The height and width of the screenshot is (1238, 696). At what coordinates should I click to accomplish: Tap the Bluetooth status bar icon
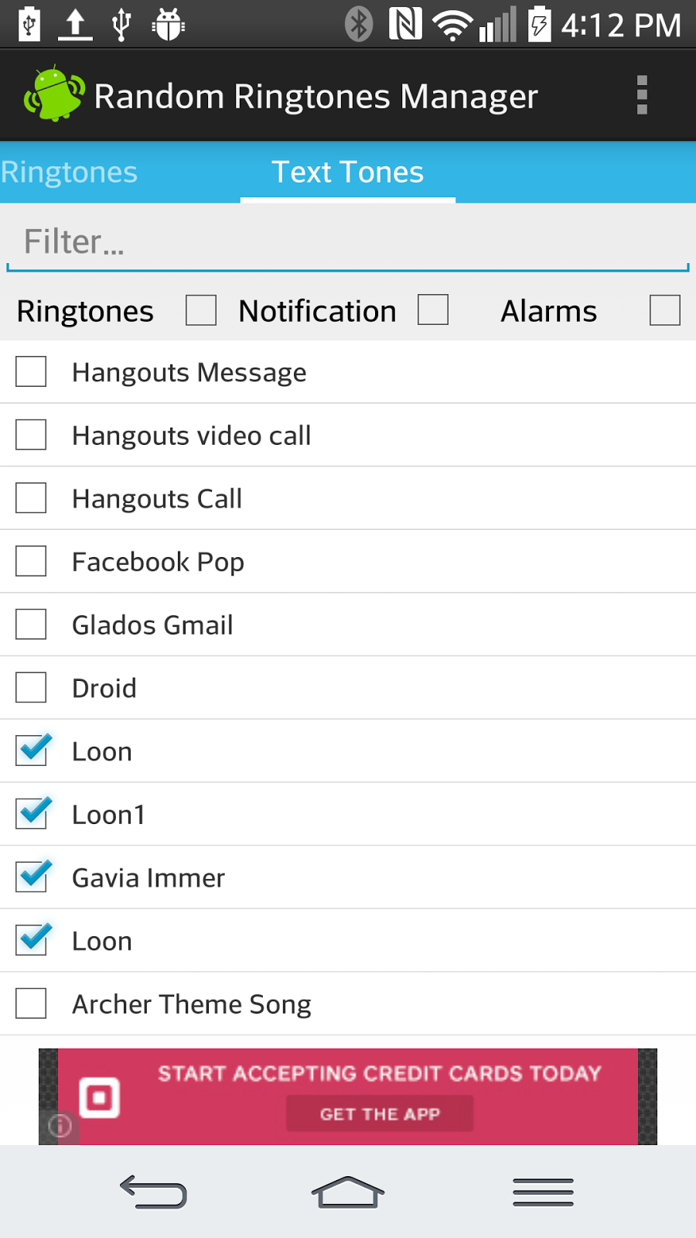click(x=359, y=23)
